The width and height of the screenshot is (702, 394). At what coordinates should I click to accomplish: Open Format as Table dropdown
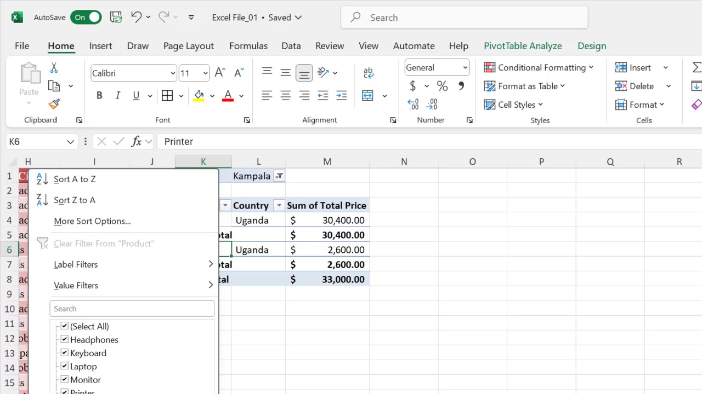pyautogui.click(x=525, y=86)
